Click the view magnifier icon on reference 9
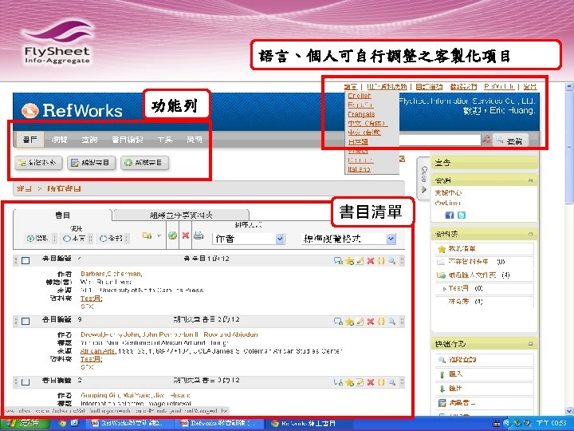This screenshot has height=431, width=574. click(x=391, y=322)
